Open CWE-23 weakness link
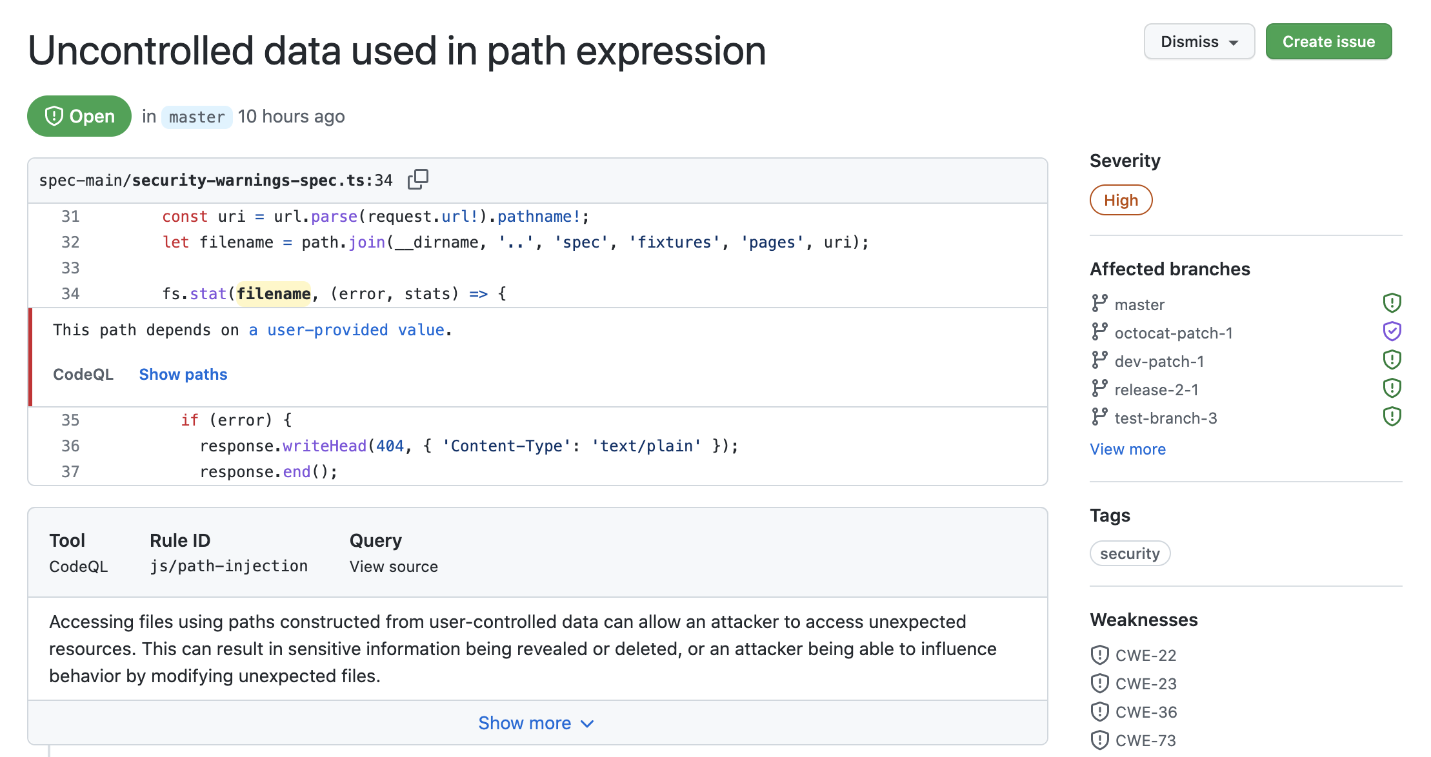1431x757 pixels. coord(1146,684)
